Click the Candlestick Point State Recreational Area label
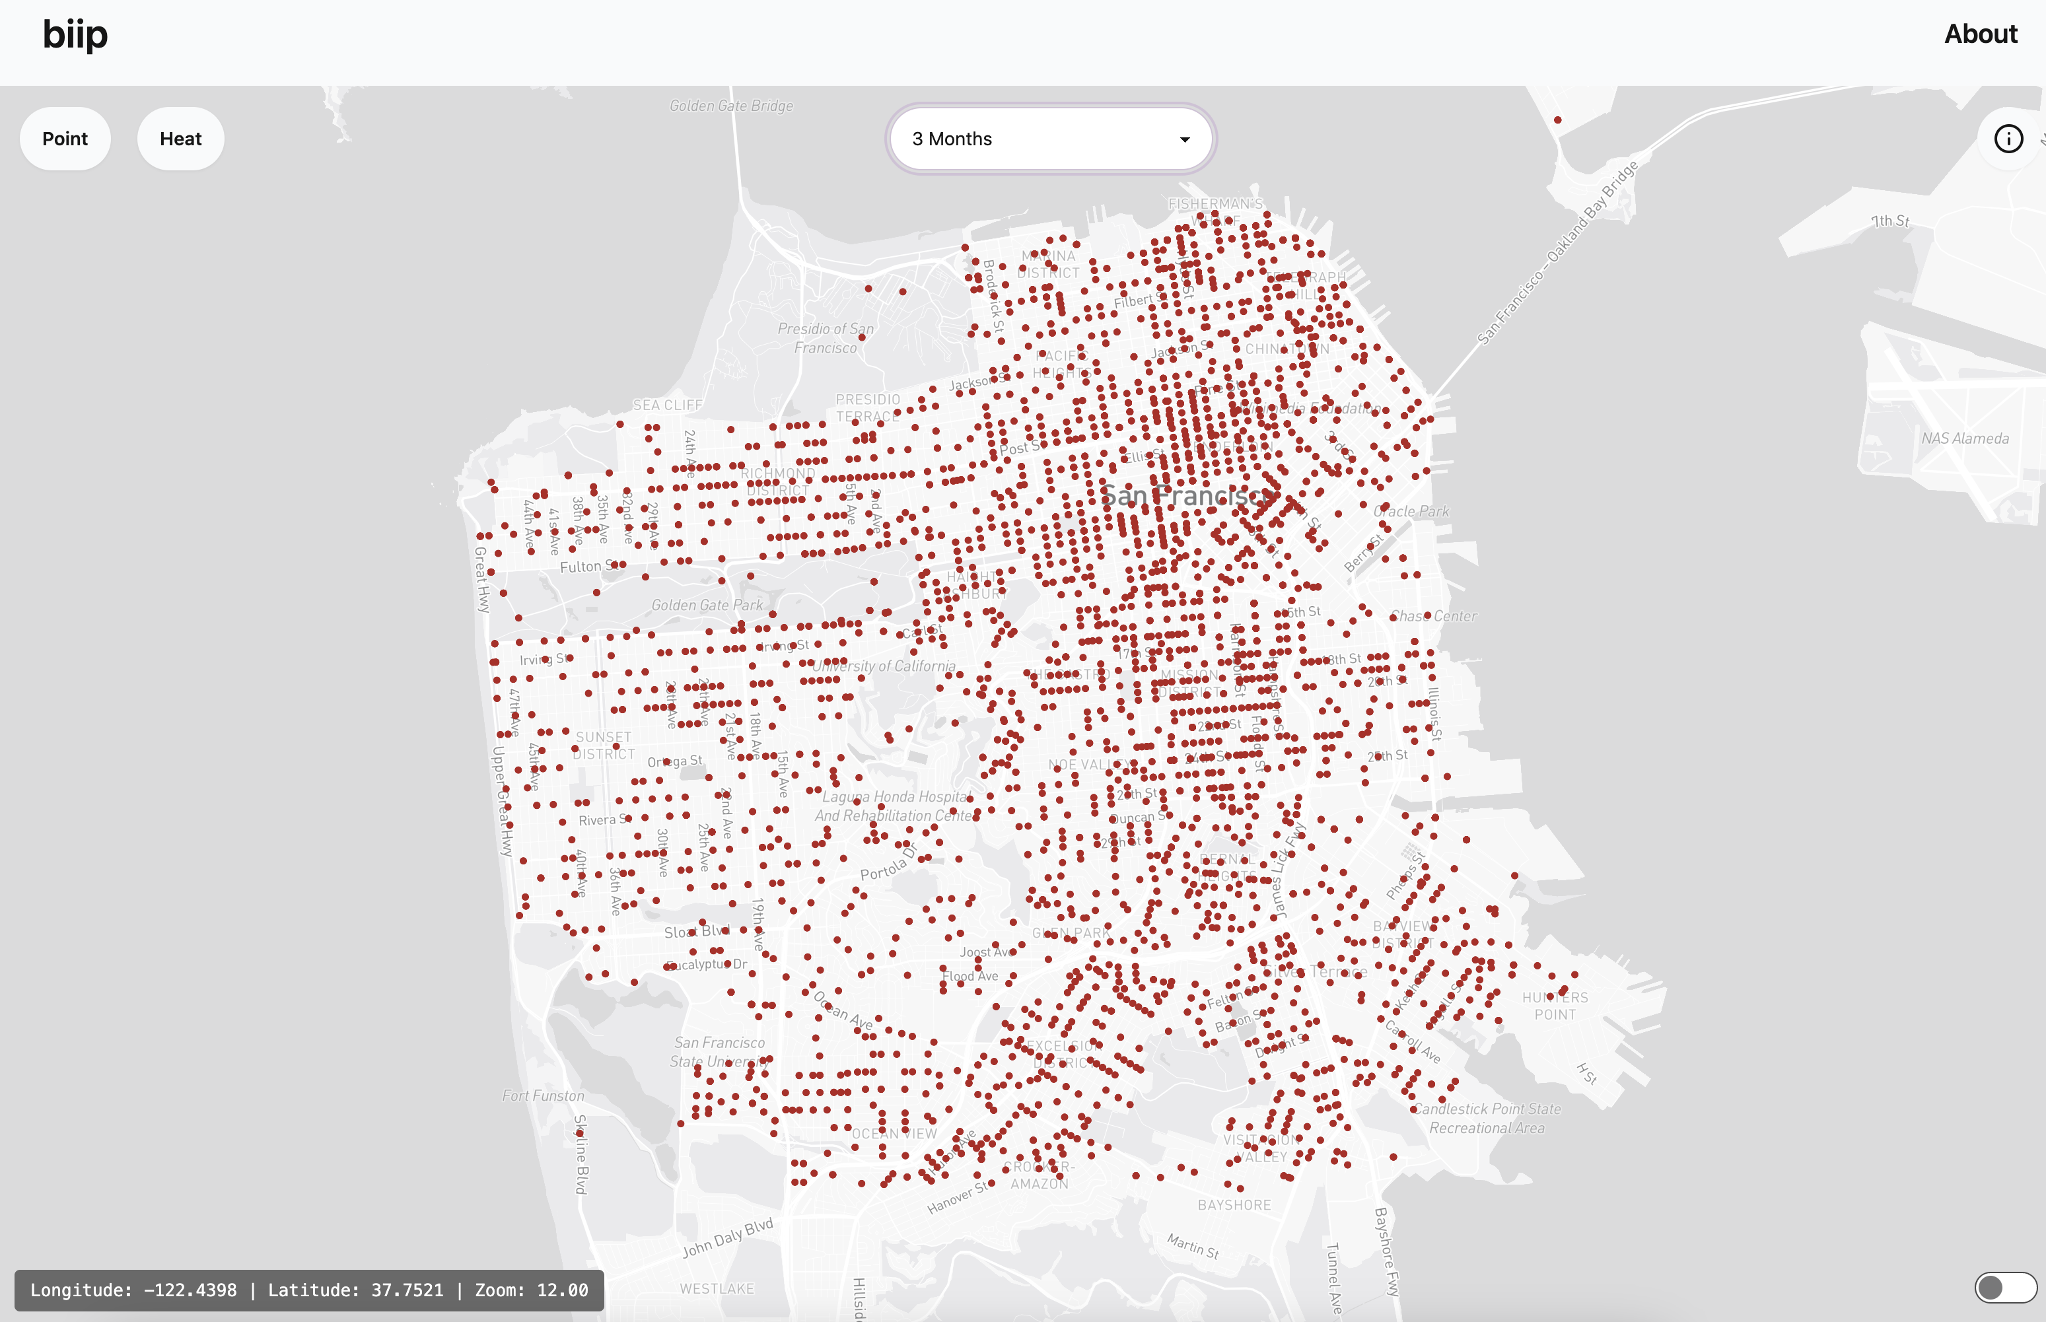Image resolution: width=2046 pixels, height=1322 pixels. 1487,1118
